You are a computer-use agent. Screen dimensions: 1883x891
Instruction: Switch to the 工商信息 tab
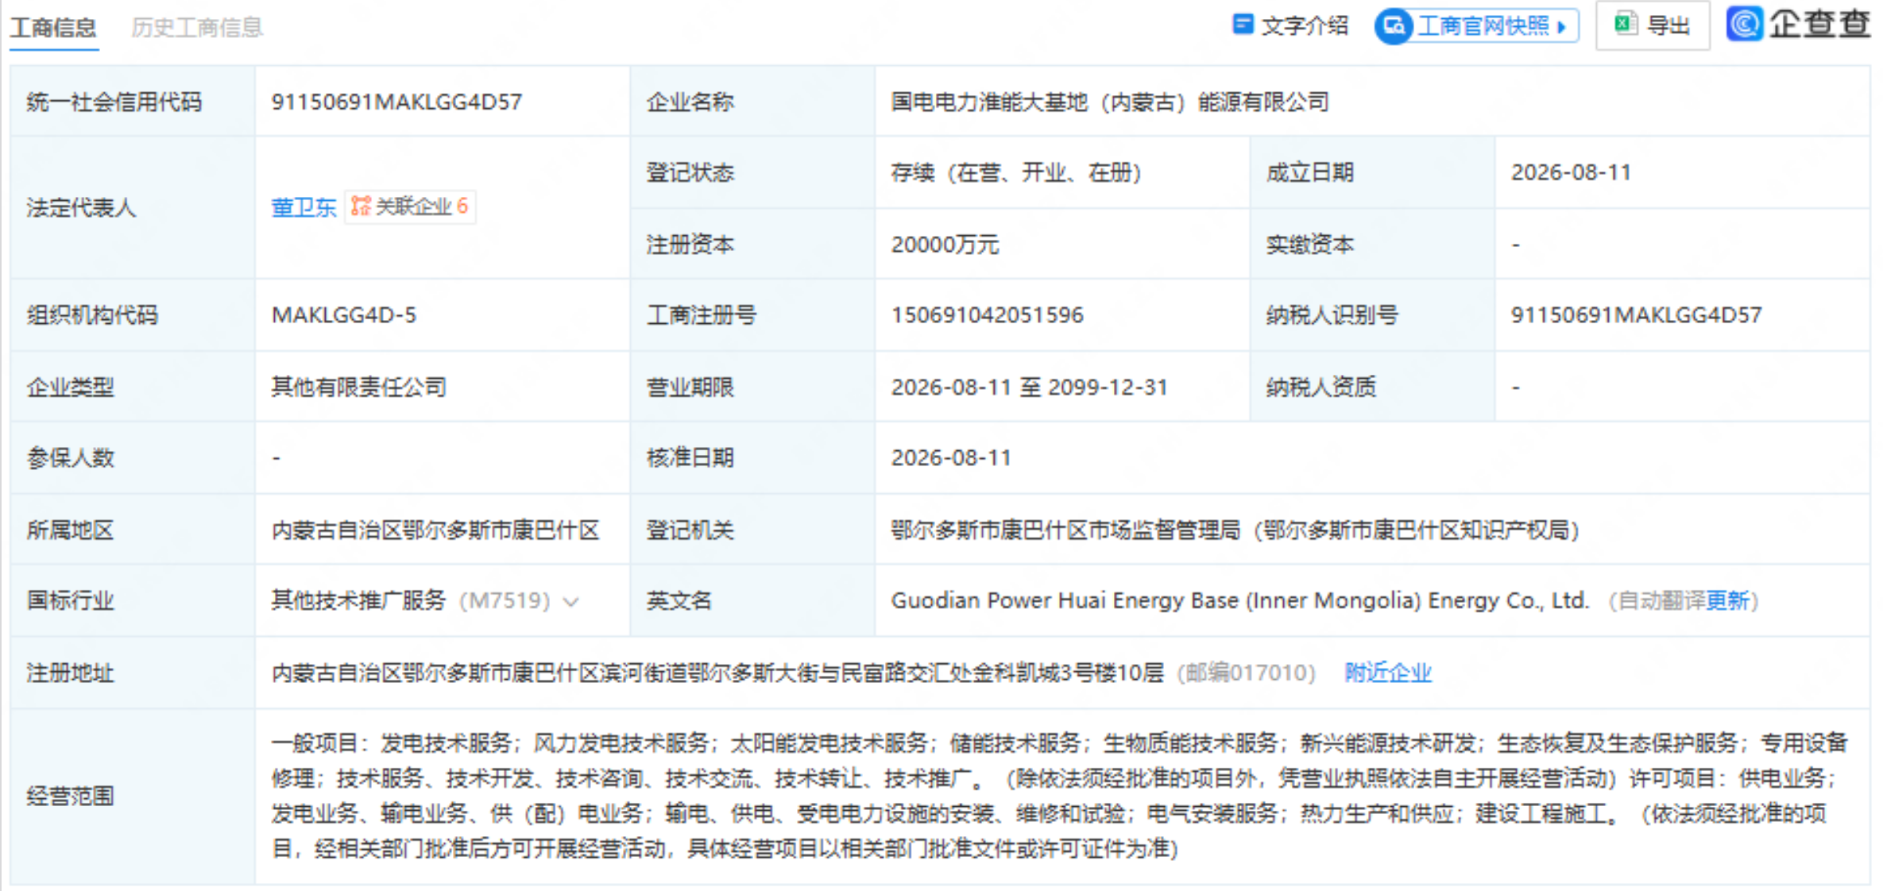53,28
